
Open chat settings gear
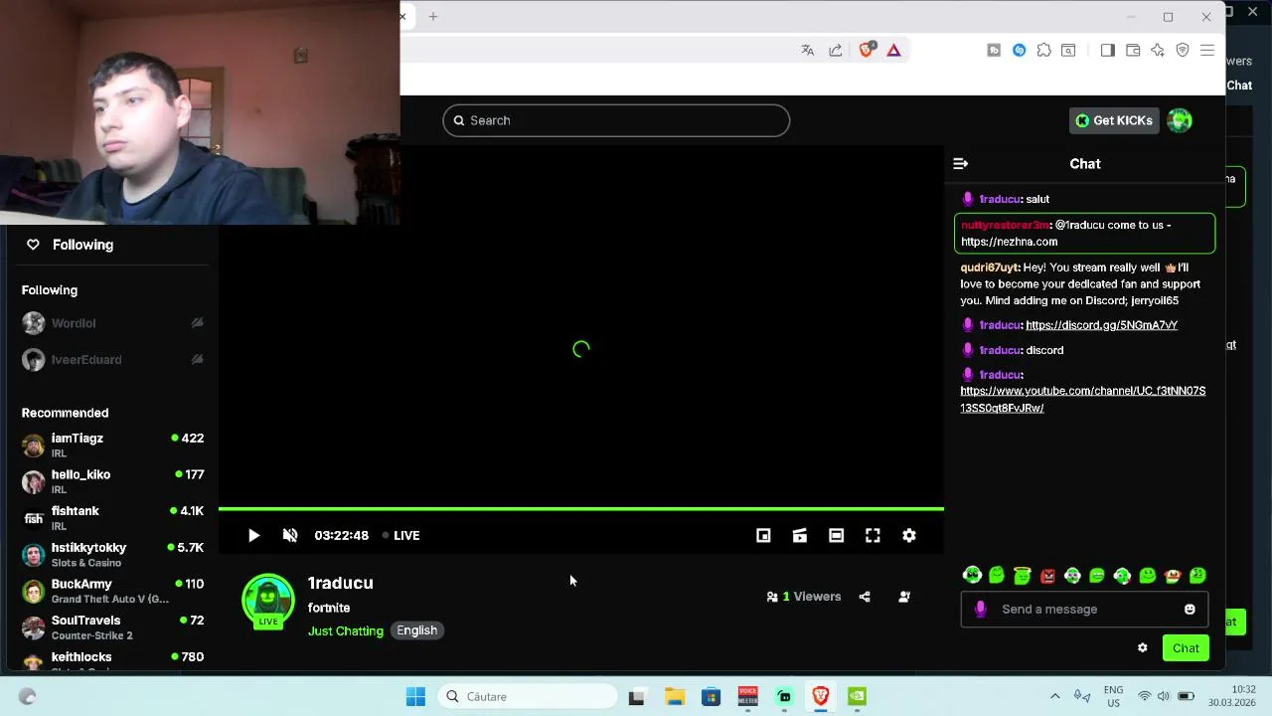tap(1143, 647)
